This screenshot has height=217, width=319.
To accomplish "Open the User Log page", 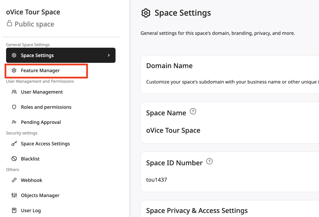I will [x=61, y=210].
